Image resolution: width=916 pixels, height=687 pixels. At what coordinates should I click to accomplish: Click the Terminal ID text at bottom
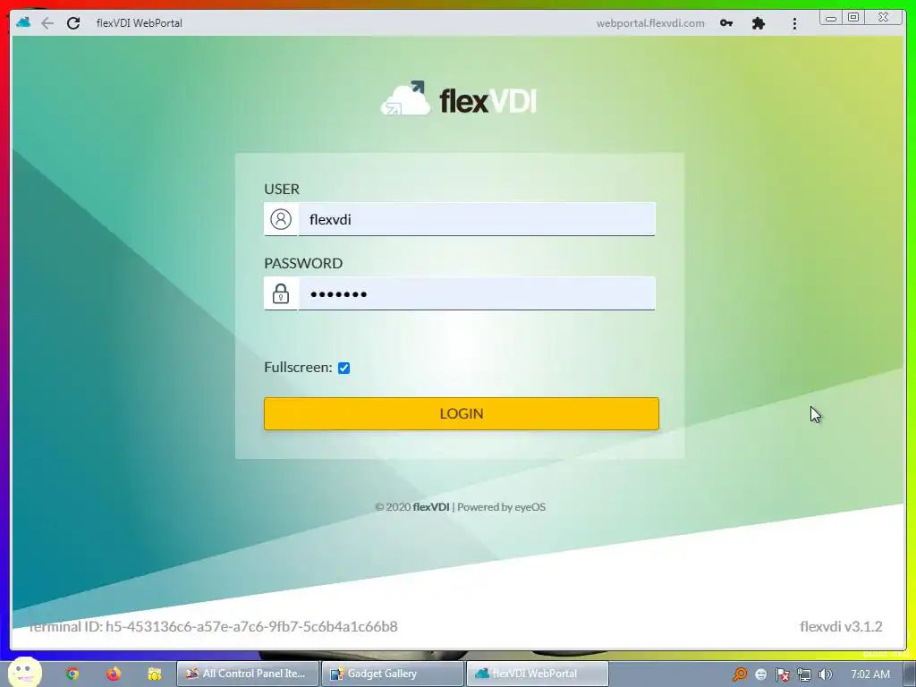(x=213, y=627)
